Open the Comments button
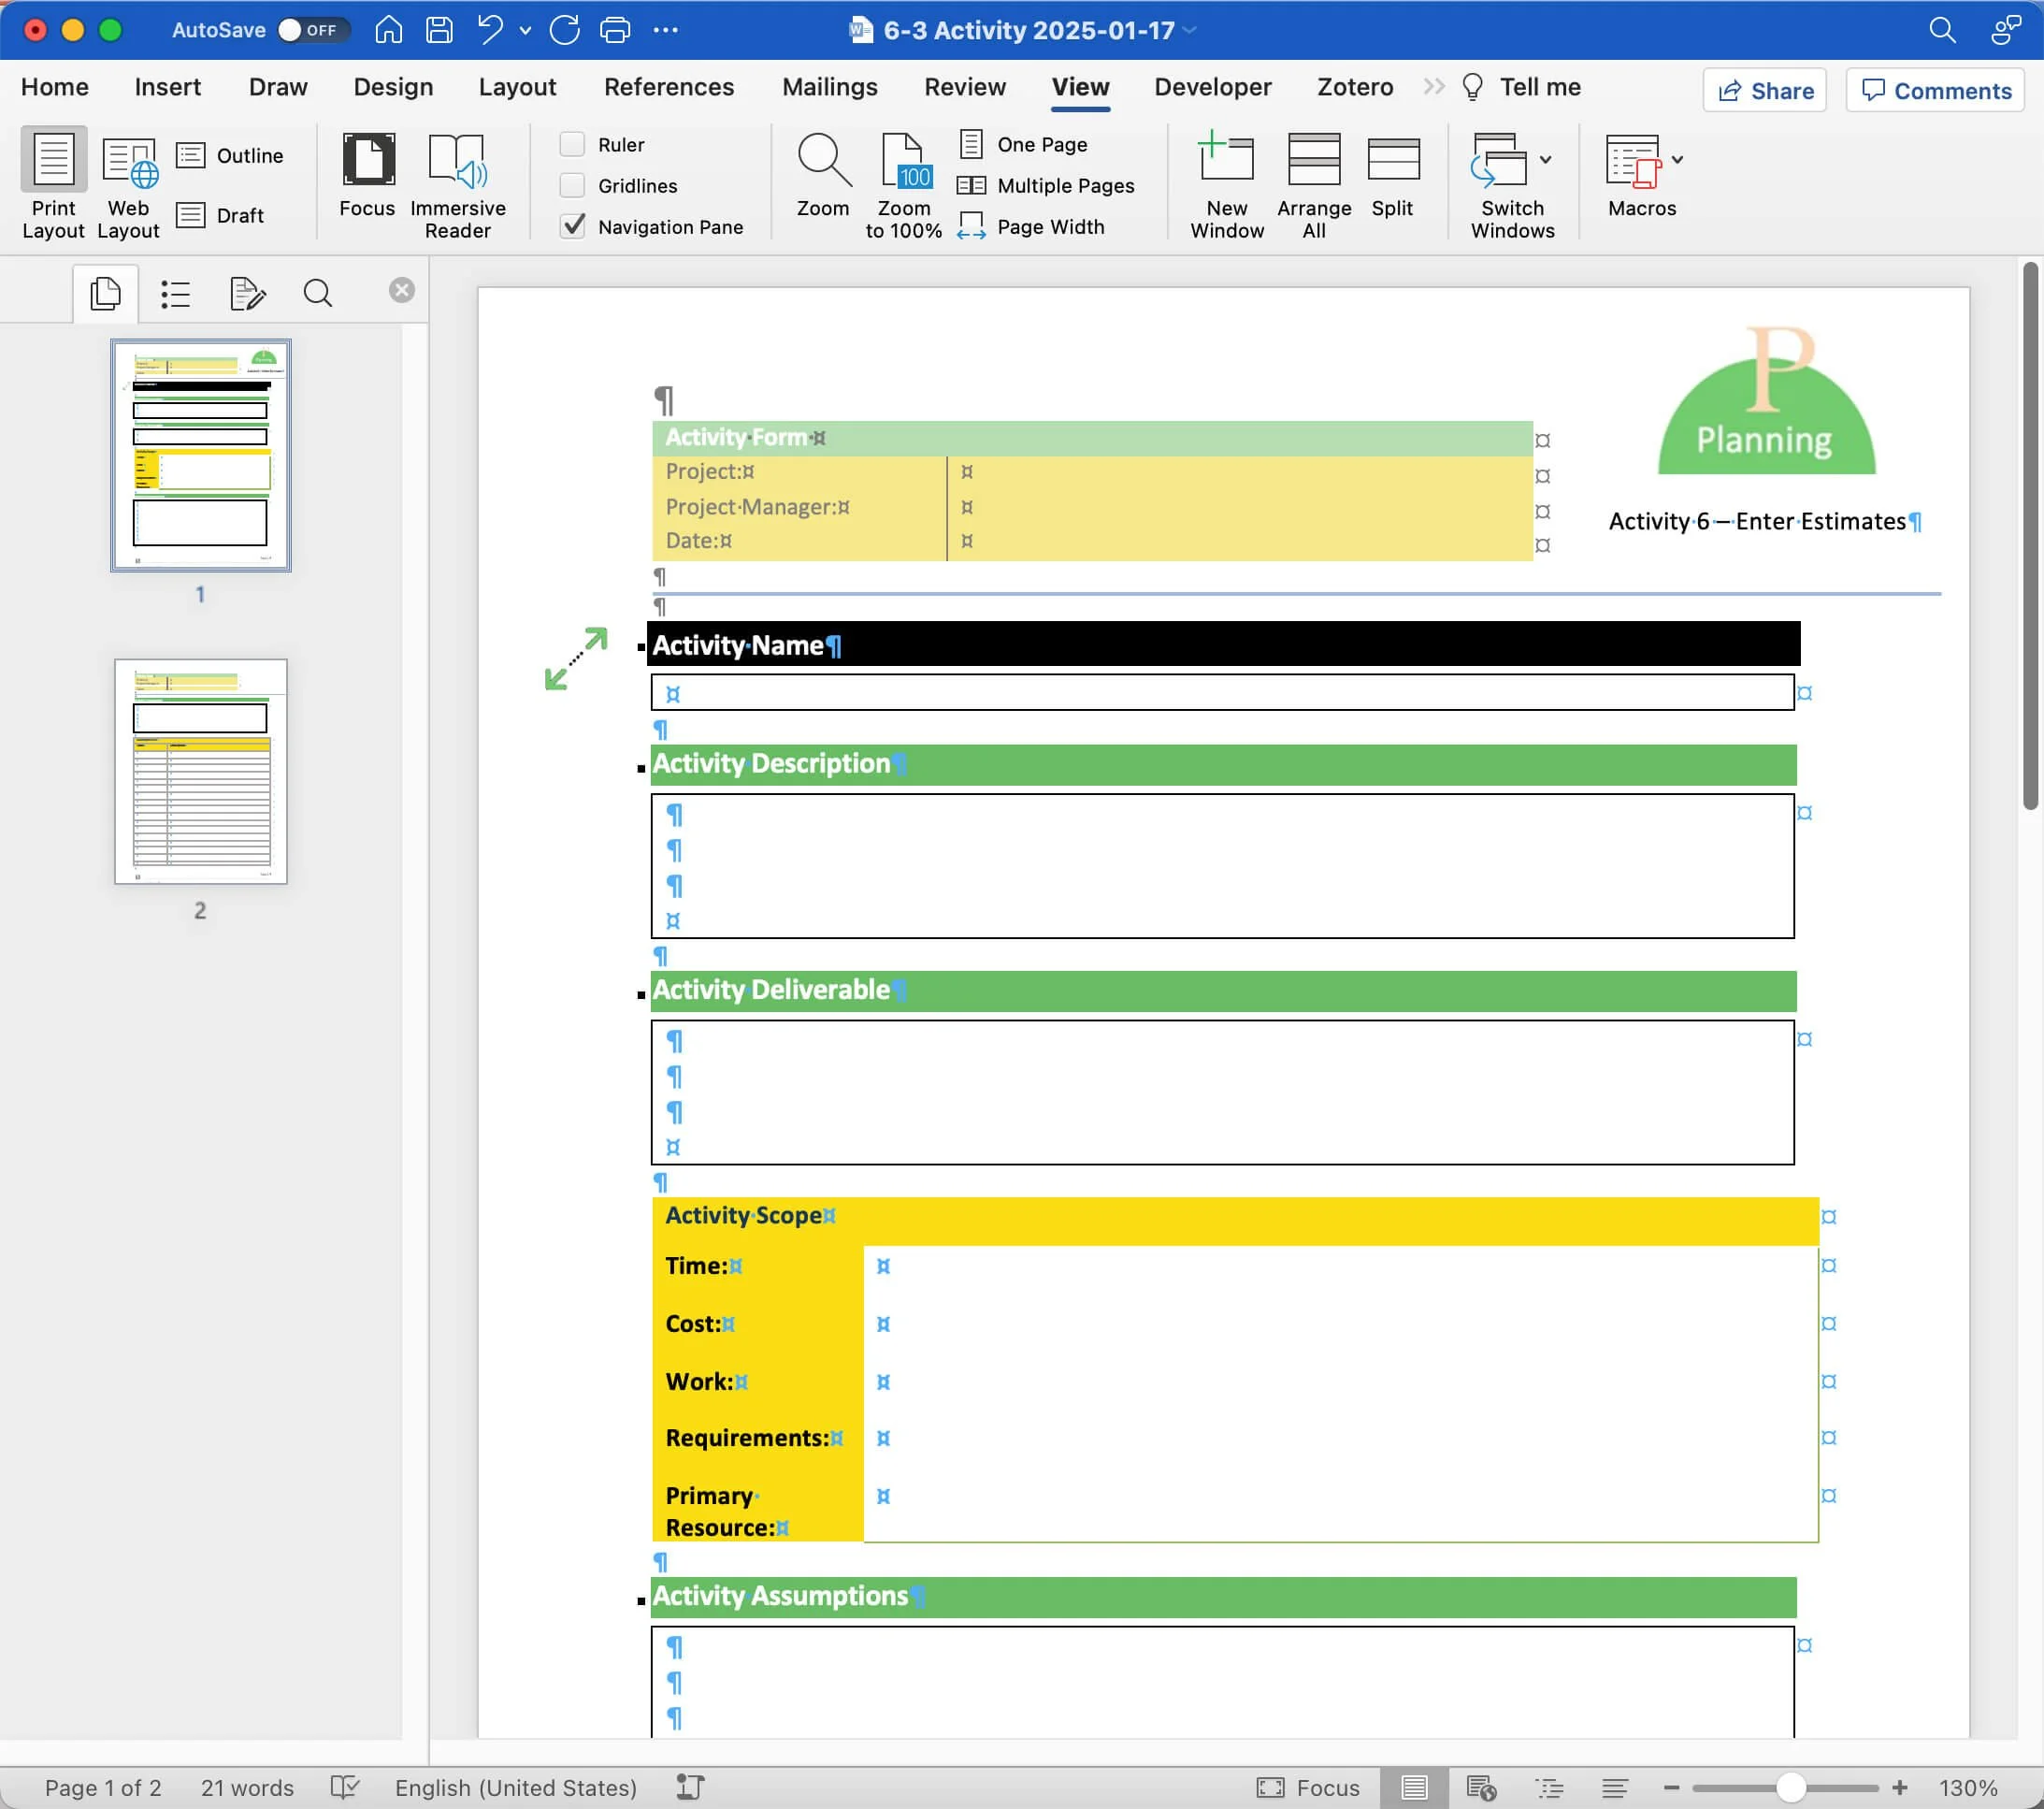The image size is (2044, 1809). 1935,90
